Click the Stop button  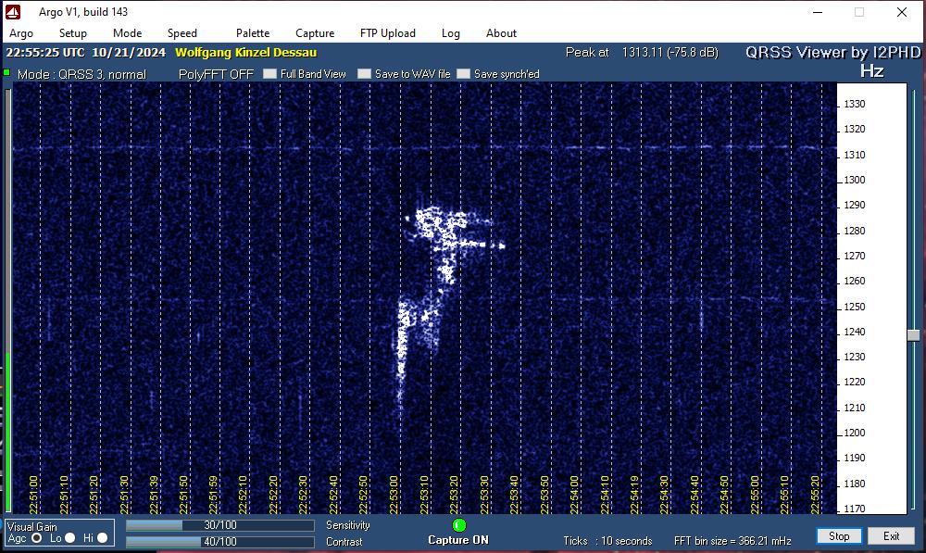[839, 536]
